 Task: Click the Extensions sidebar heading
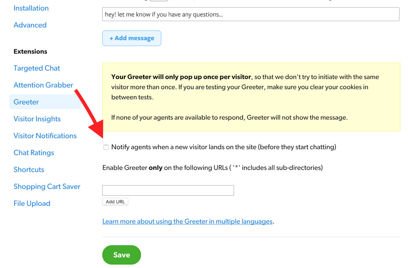point(30,52)
